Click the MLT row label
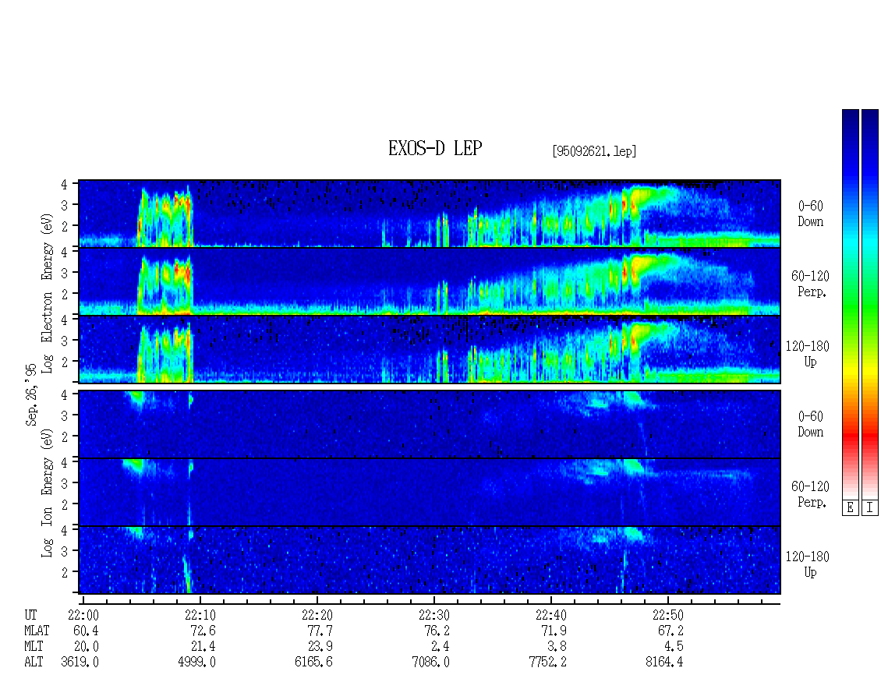Viewport: 881px width, 682px height. (34, 647)
